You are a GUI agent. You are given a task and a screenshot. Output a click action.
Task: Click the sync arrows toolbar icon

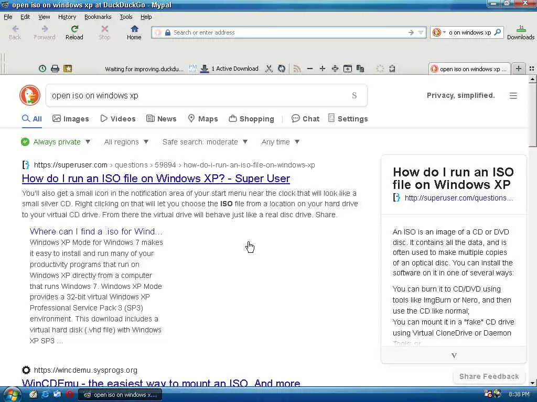tap(282, 69)
